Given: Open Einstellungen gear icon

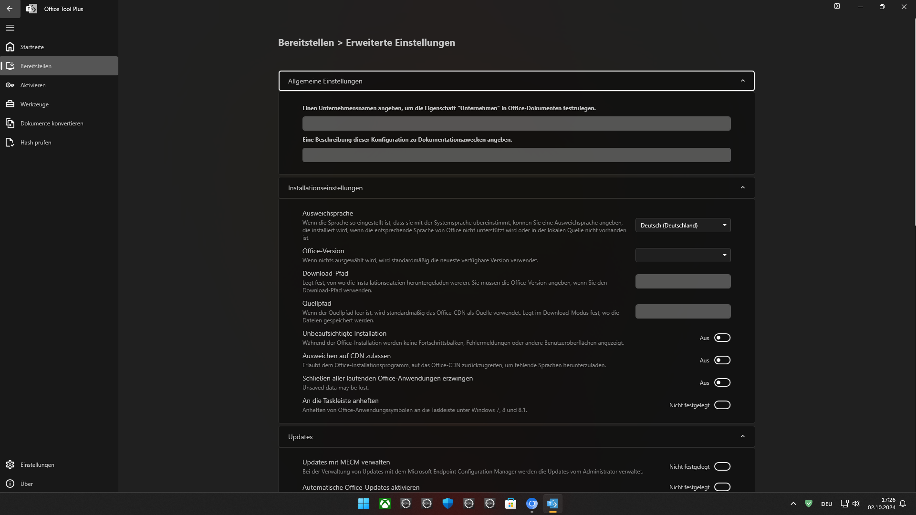Looking at the screenshot, I should (10, 464).
